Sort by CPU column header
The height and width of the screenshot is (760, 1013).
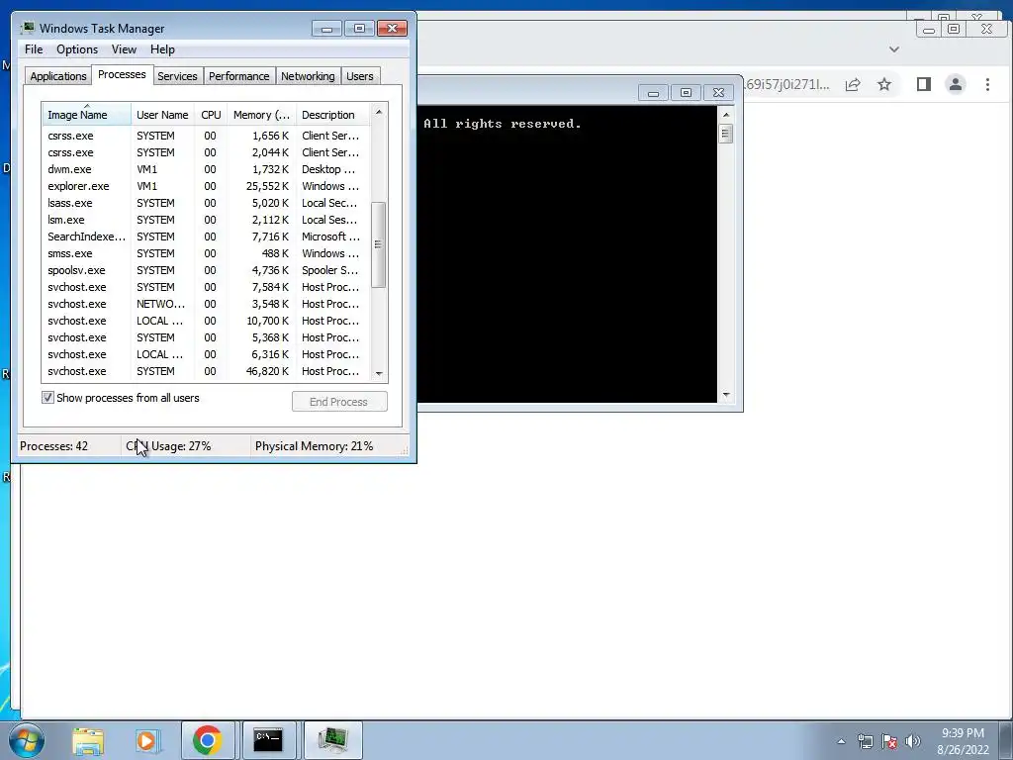(211, 115)
